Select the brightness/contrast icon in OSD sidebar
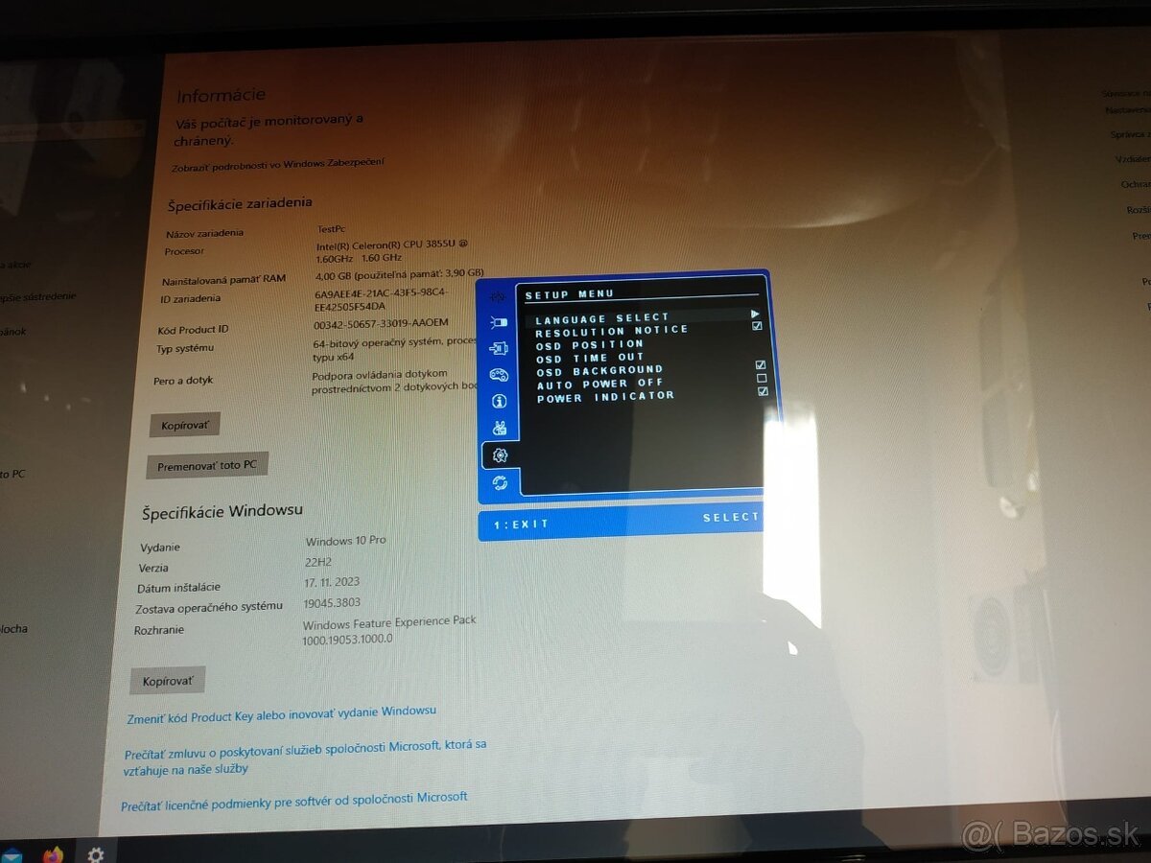Screen dimensions: 1151x863 (500, 322)
